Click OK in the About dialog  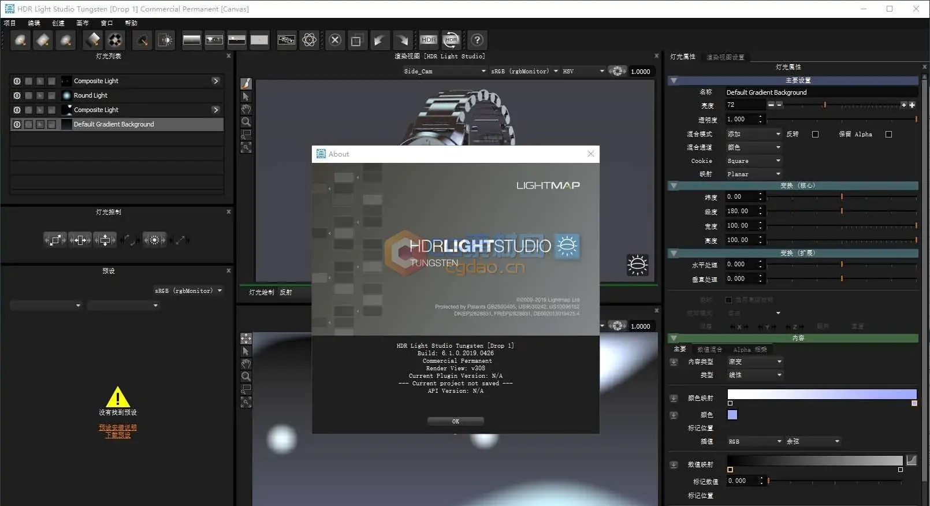point(456,421)
